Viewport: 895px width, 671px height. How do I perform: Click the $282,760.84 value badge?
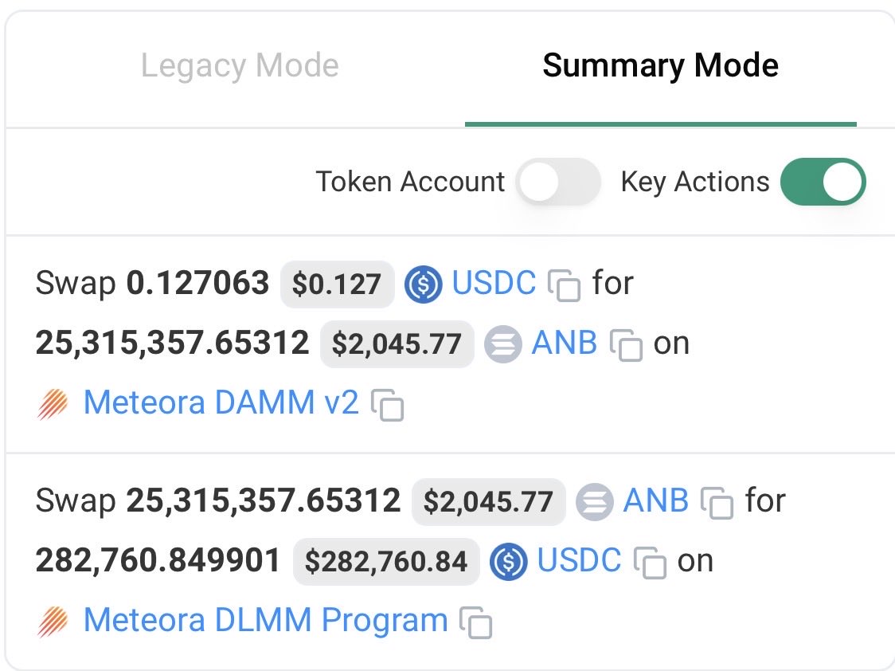(x=386, y=561)
